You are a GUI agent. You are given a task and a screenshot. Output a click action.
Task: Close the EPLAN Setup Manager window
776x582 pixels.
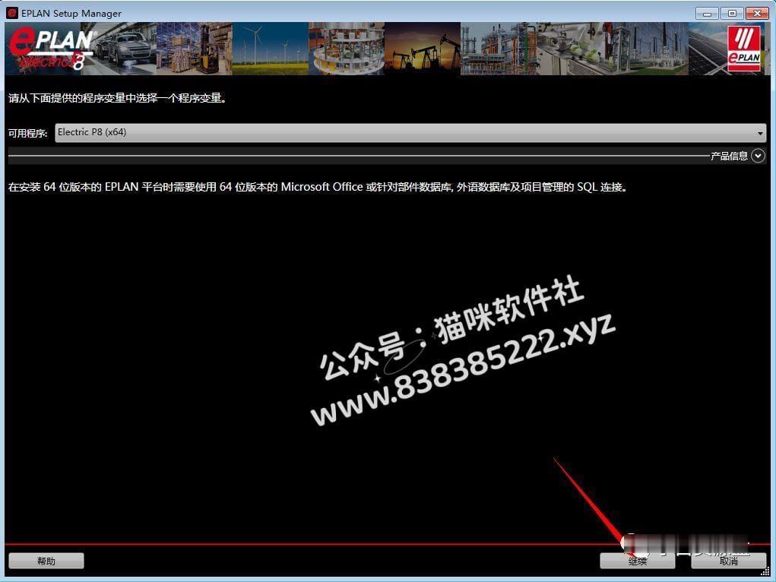(x=757, y=14)
